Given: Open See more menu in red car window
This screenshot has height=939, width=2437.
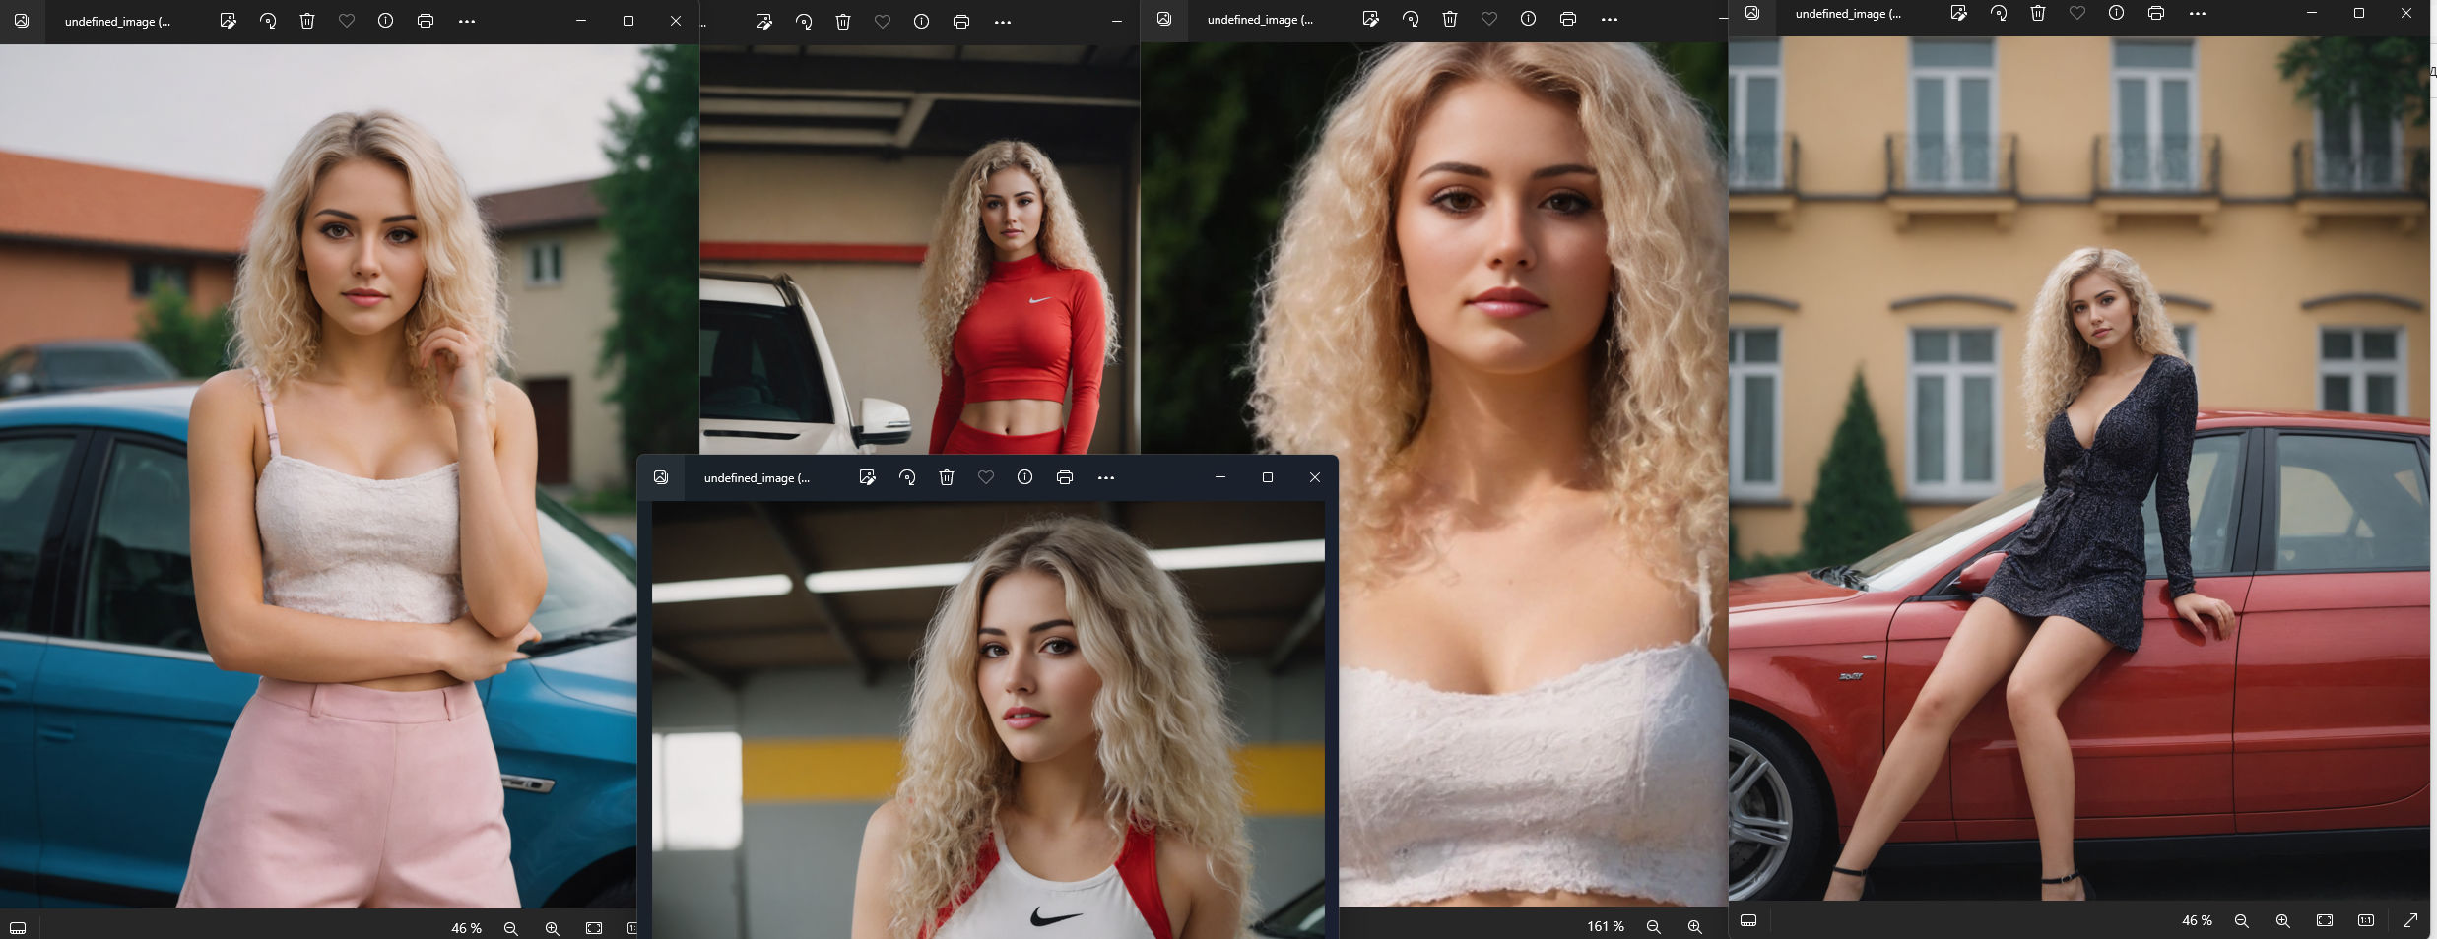Looking at the screenshot, I should click(2198, 13).
